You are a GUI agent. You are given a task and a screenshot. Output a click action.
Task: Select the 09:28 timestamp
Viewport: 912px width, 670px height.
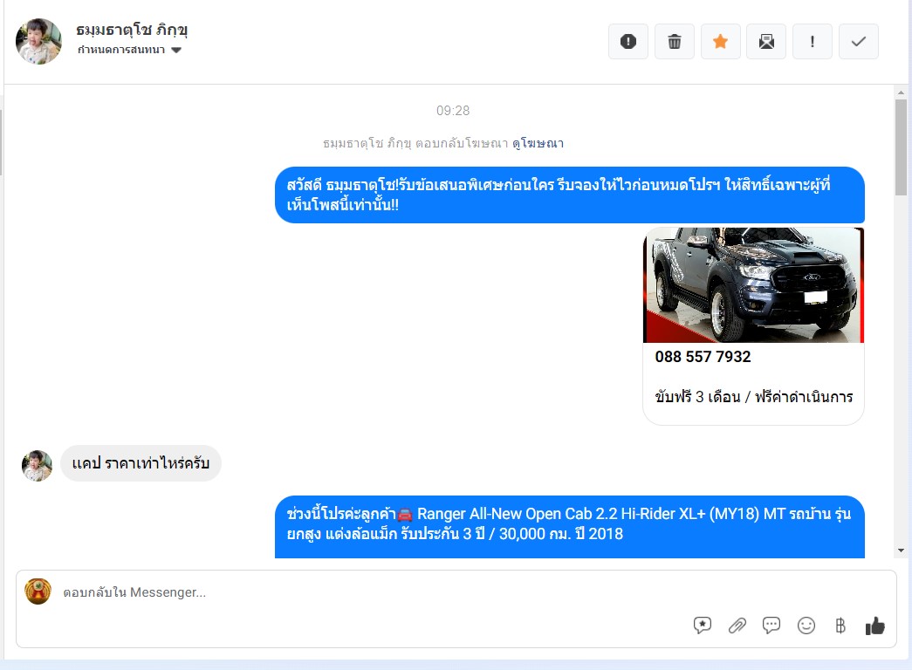point(453,111)
